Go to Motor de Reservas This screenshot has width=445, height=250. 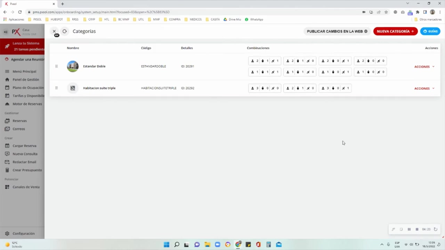click(x=27, y=104)
